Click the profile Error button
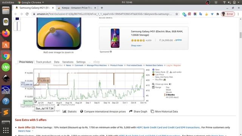 228,14
